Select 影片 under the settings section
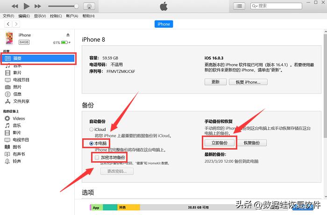Image resolution: width=327 pixels, height=215 pixels. point(17,72)
